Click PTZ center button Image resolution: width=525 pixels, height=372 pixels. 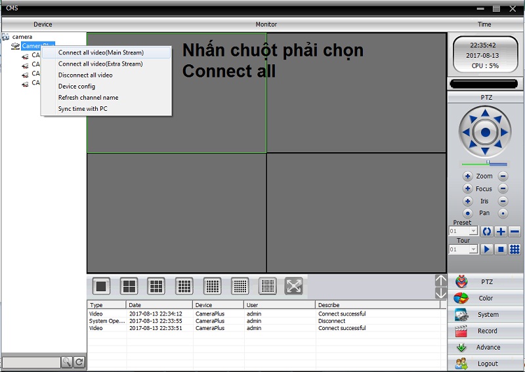pyautogui.click(x=485, y=133)
